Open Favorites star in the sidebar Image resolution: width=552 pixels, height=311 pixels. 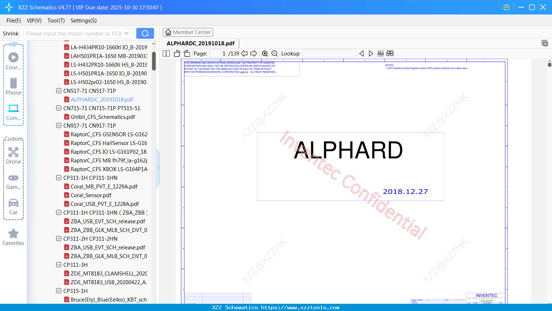click(x=13, y=237)
